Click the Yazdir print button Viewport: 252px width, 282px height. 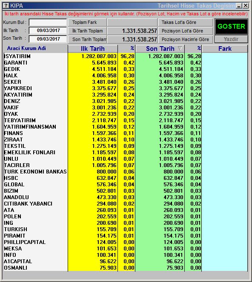231,39
